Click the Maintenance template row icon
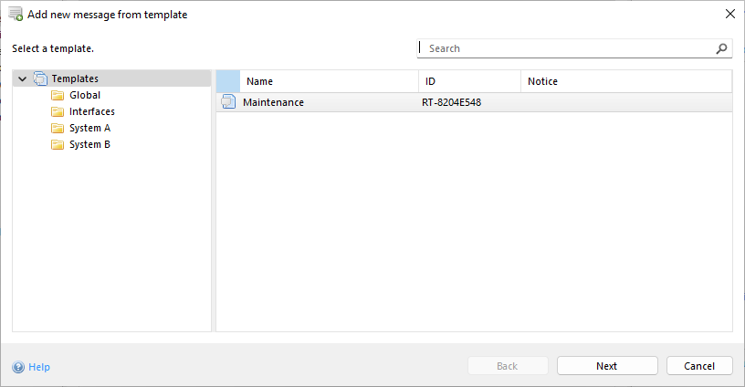The height and width of the screenshot is (387, 745). [228, 102]
